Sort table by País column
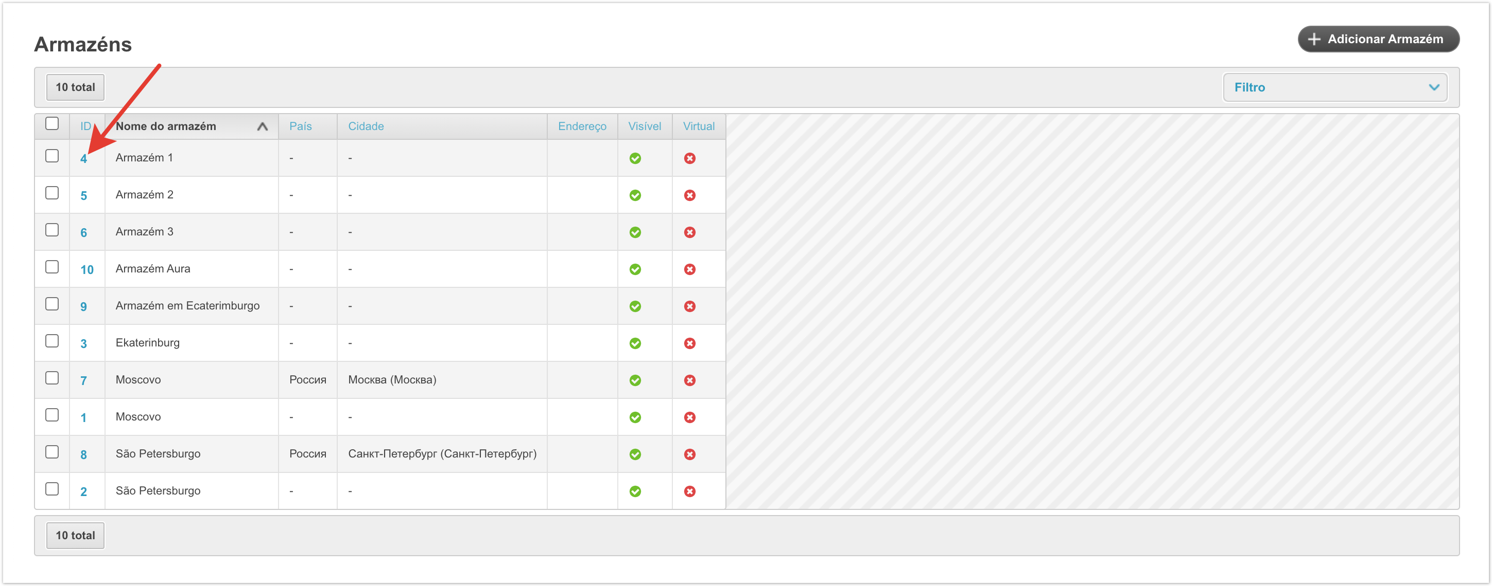 click(x=300, y=126)
